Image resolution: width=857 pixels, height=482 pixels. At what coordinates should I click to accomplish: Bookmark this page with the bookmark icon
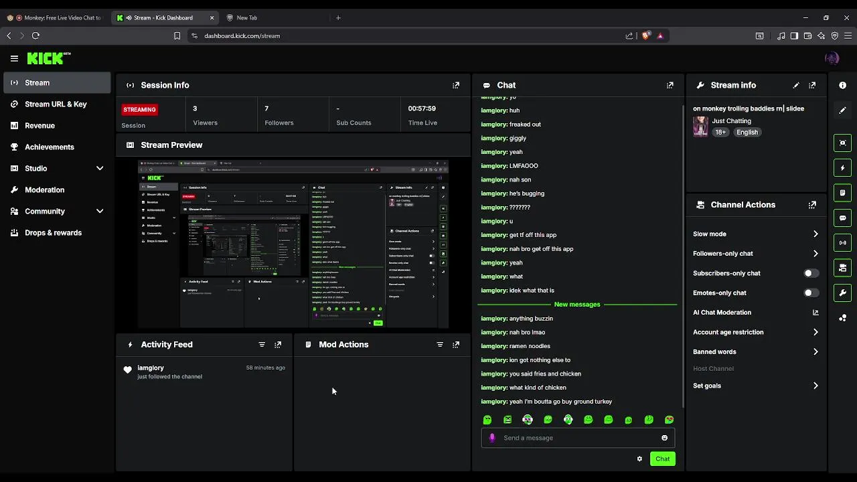177,35
